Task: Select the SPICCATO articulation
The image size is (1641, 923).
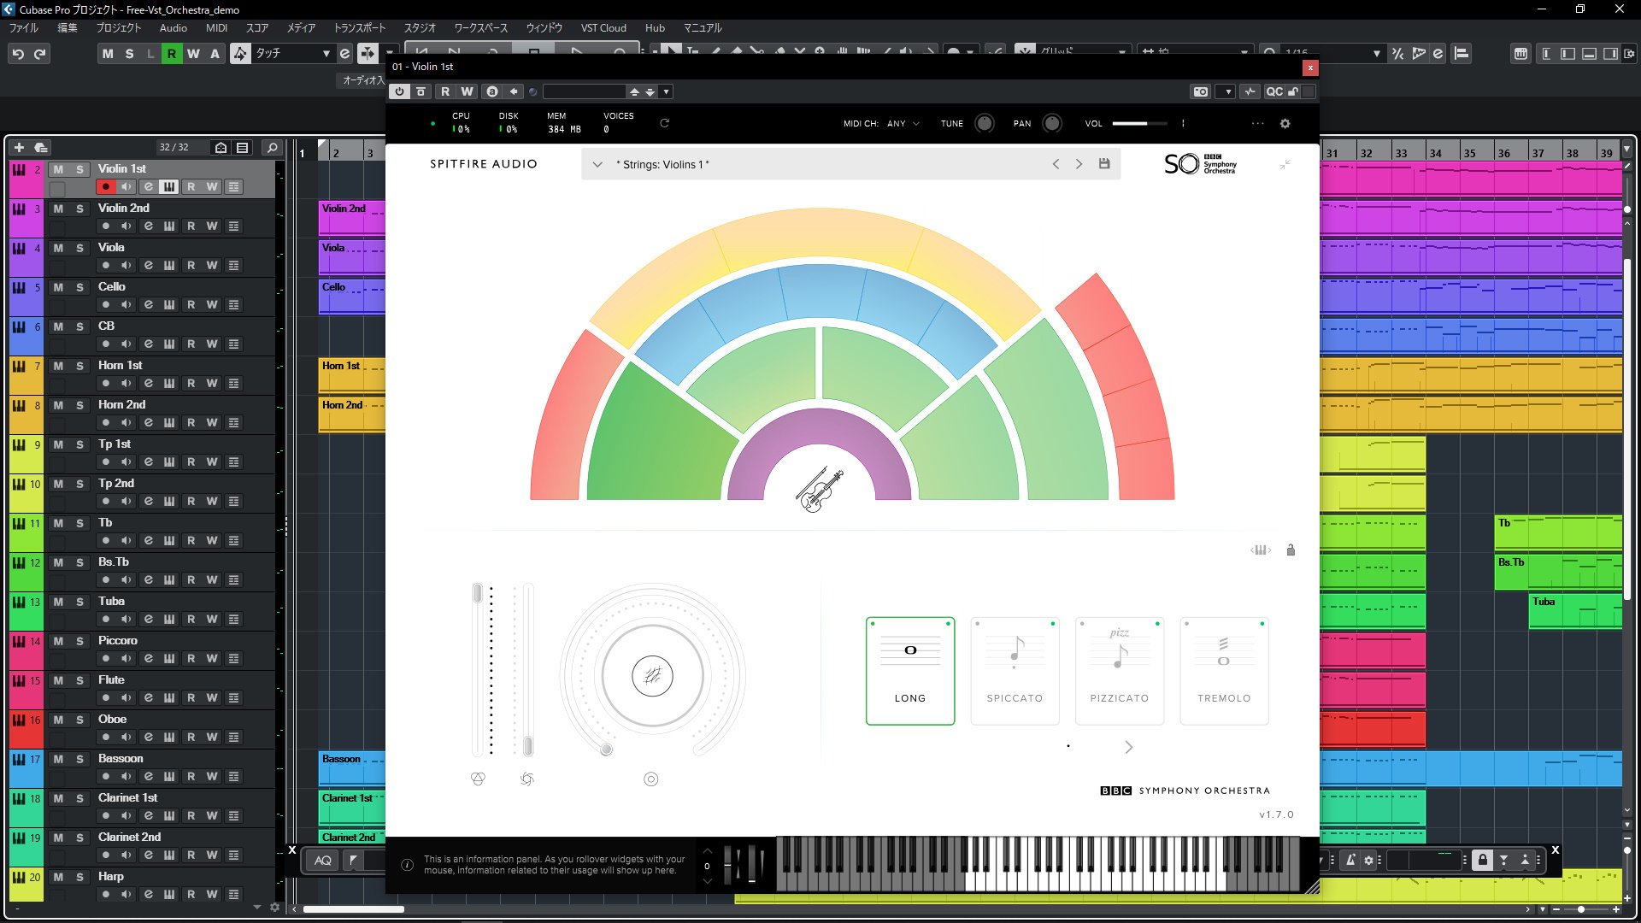Action: (x=1015, y=671)
